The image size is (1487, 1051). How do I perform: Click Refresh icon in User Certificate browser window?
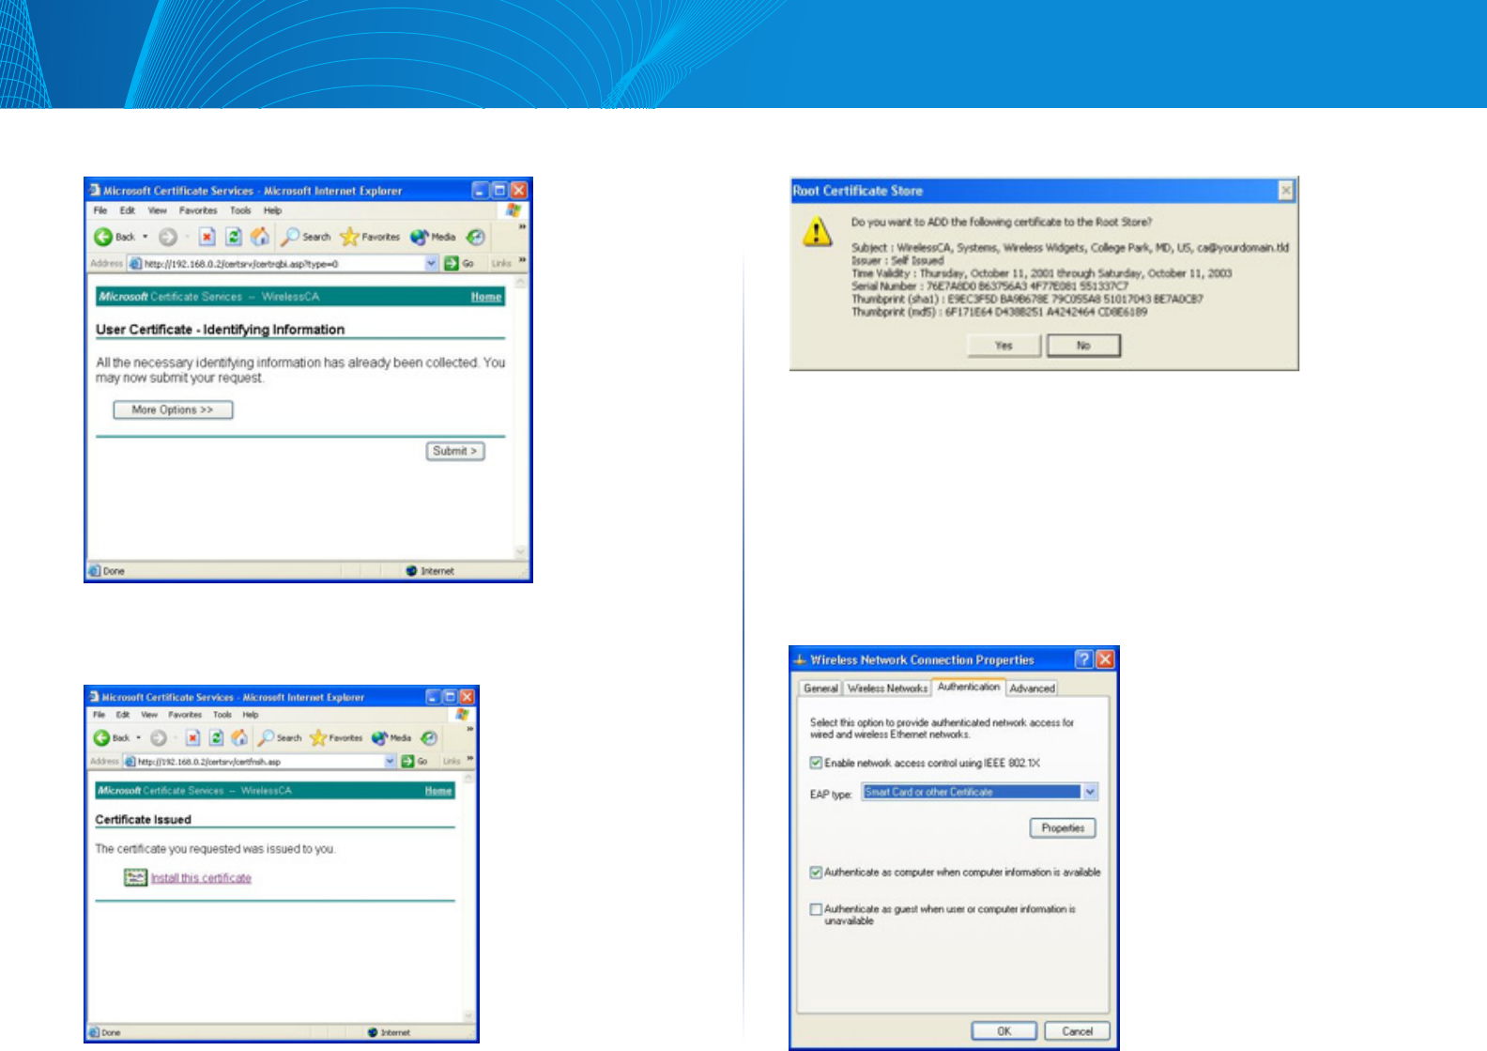(x=234, y=237)
